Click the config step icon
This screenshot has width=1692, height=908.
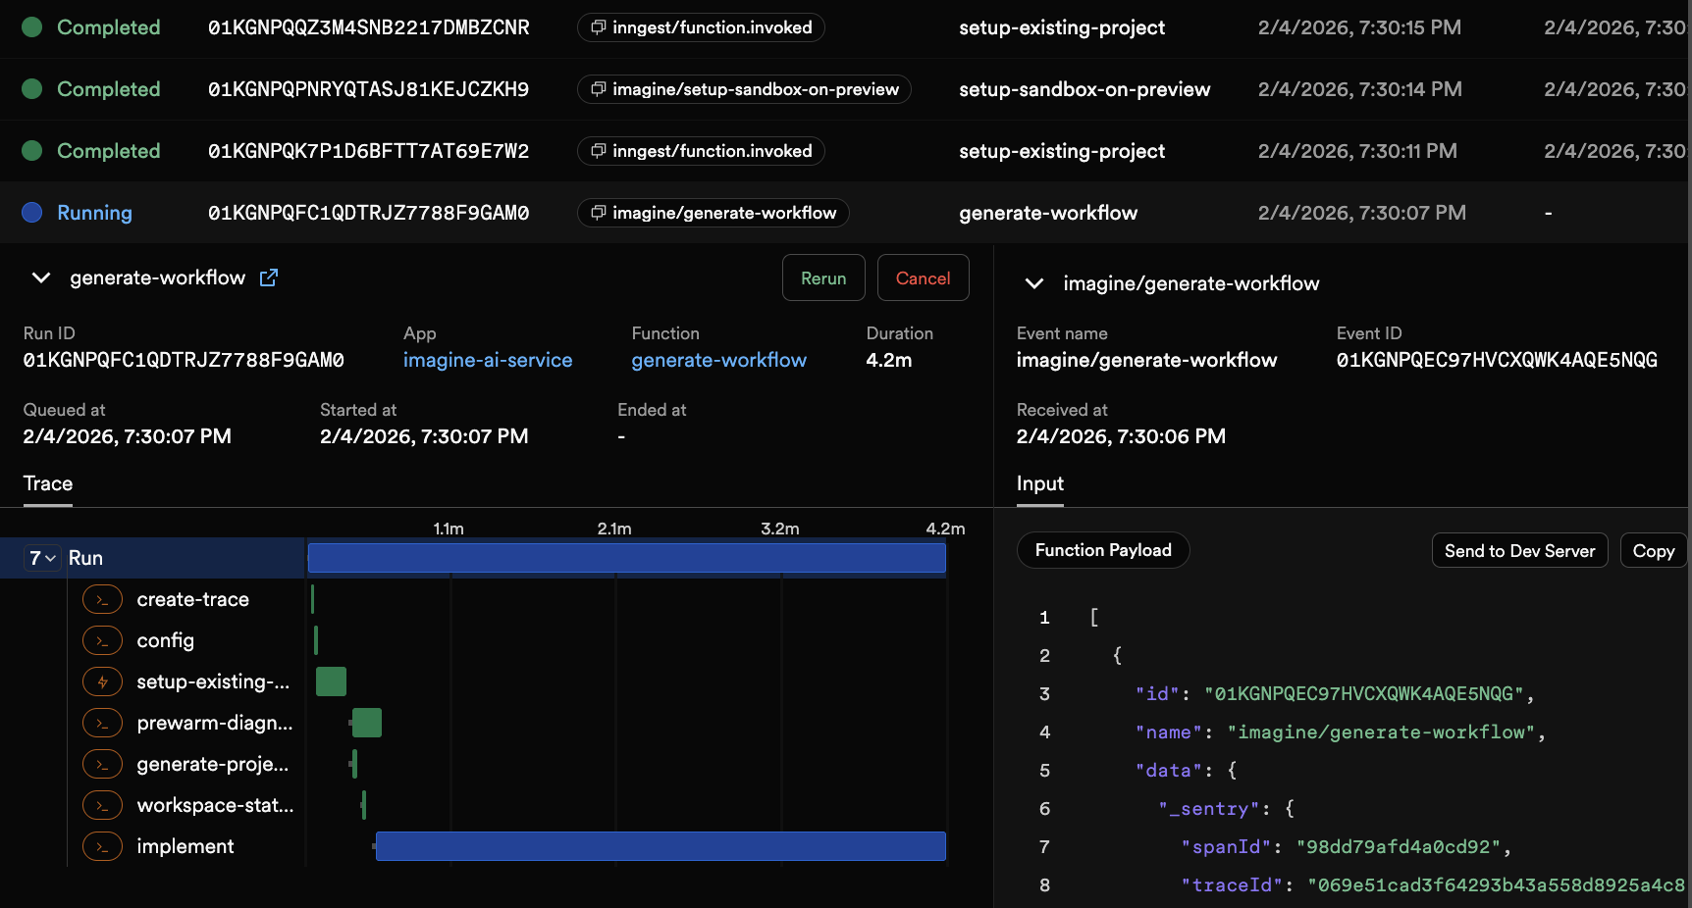coord(103,640)
